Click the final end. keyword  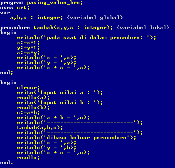click(x=7, y=163)
